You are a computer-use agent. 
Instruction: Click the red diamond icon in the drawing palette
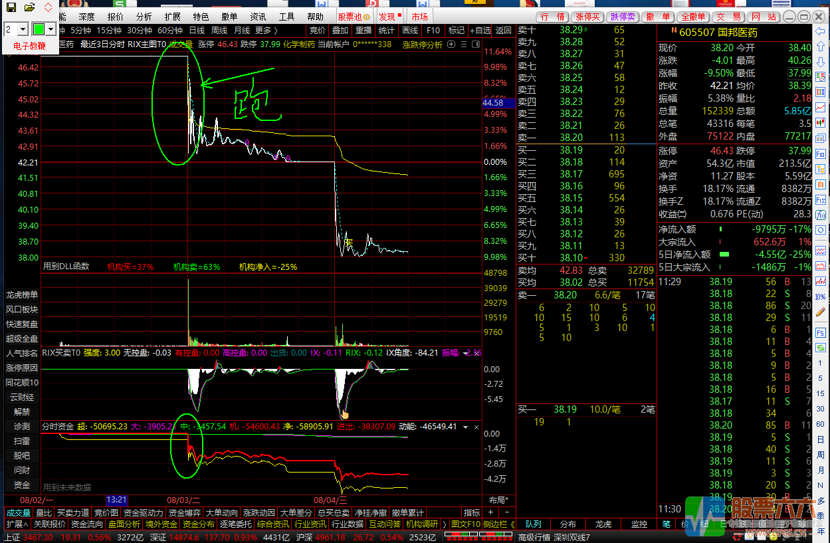48,7
